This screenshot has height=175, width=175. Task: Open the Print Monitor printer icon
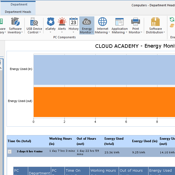pyautogui.click(x=136, y=22)
